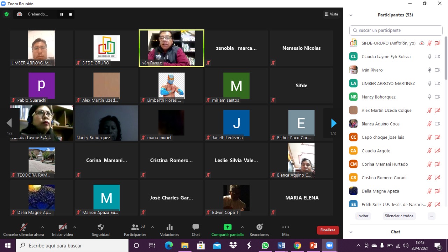Expand audio options arrow beside microphone

(x=43, y=227)
